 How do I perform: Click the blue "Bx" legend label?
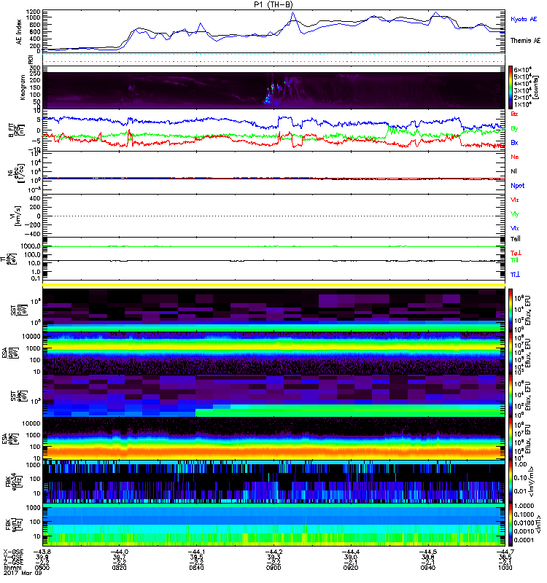pyautogui.click(x=514, y=143)
